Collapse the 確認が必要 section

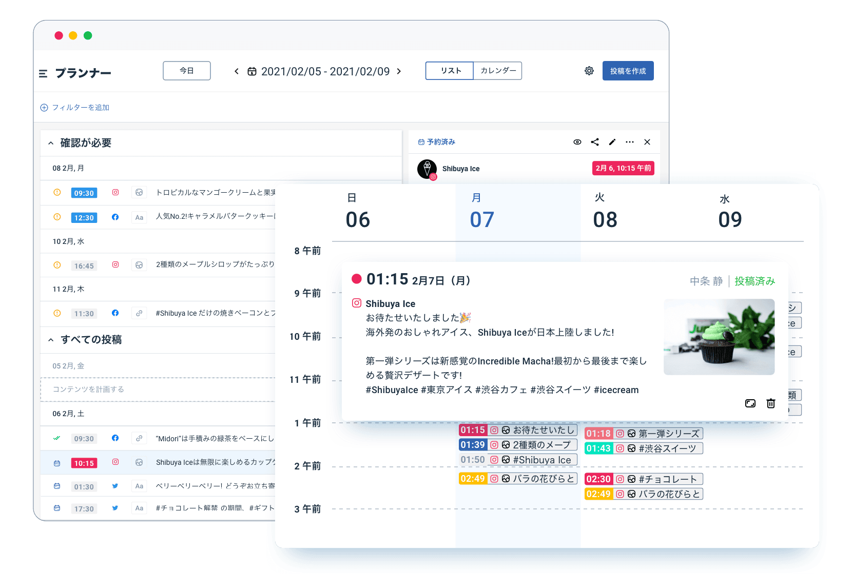51,143
